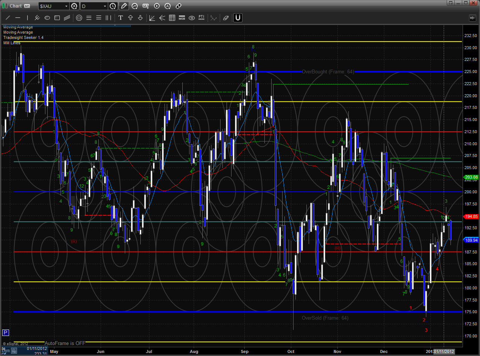Select the Andrews pitchfork tool
This screenshot has height=356, width=480.
162,18
